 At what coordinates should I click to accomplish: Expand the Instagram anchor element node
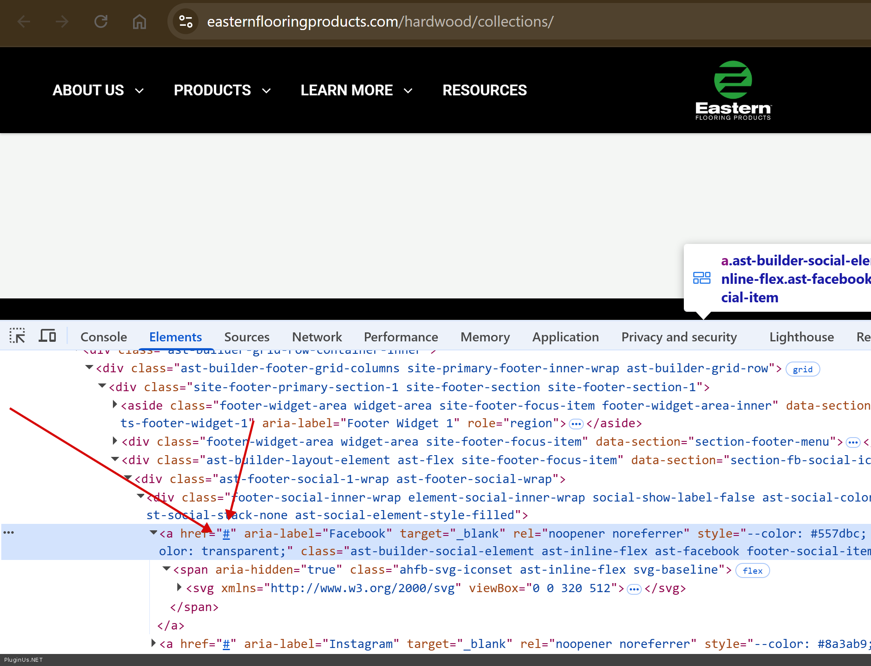[x=153, y=643]
